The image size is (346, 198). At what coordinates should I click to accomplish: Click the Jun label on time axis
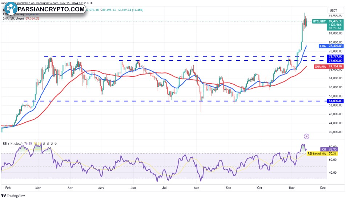coord(133,188)
